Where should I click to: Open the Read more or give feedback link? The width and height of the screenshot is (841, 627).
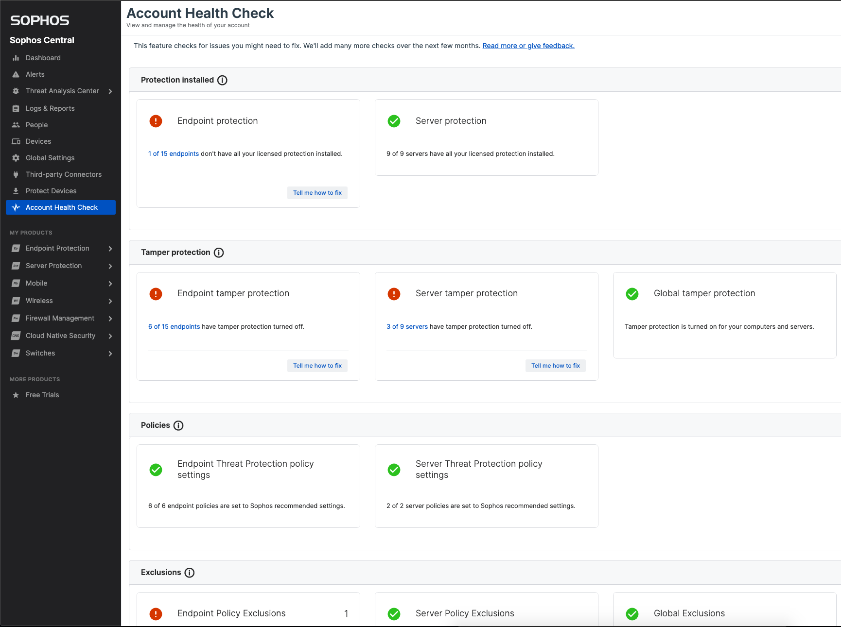coord(528,46)
